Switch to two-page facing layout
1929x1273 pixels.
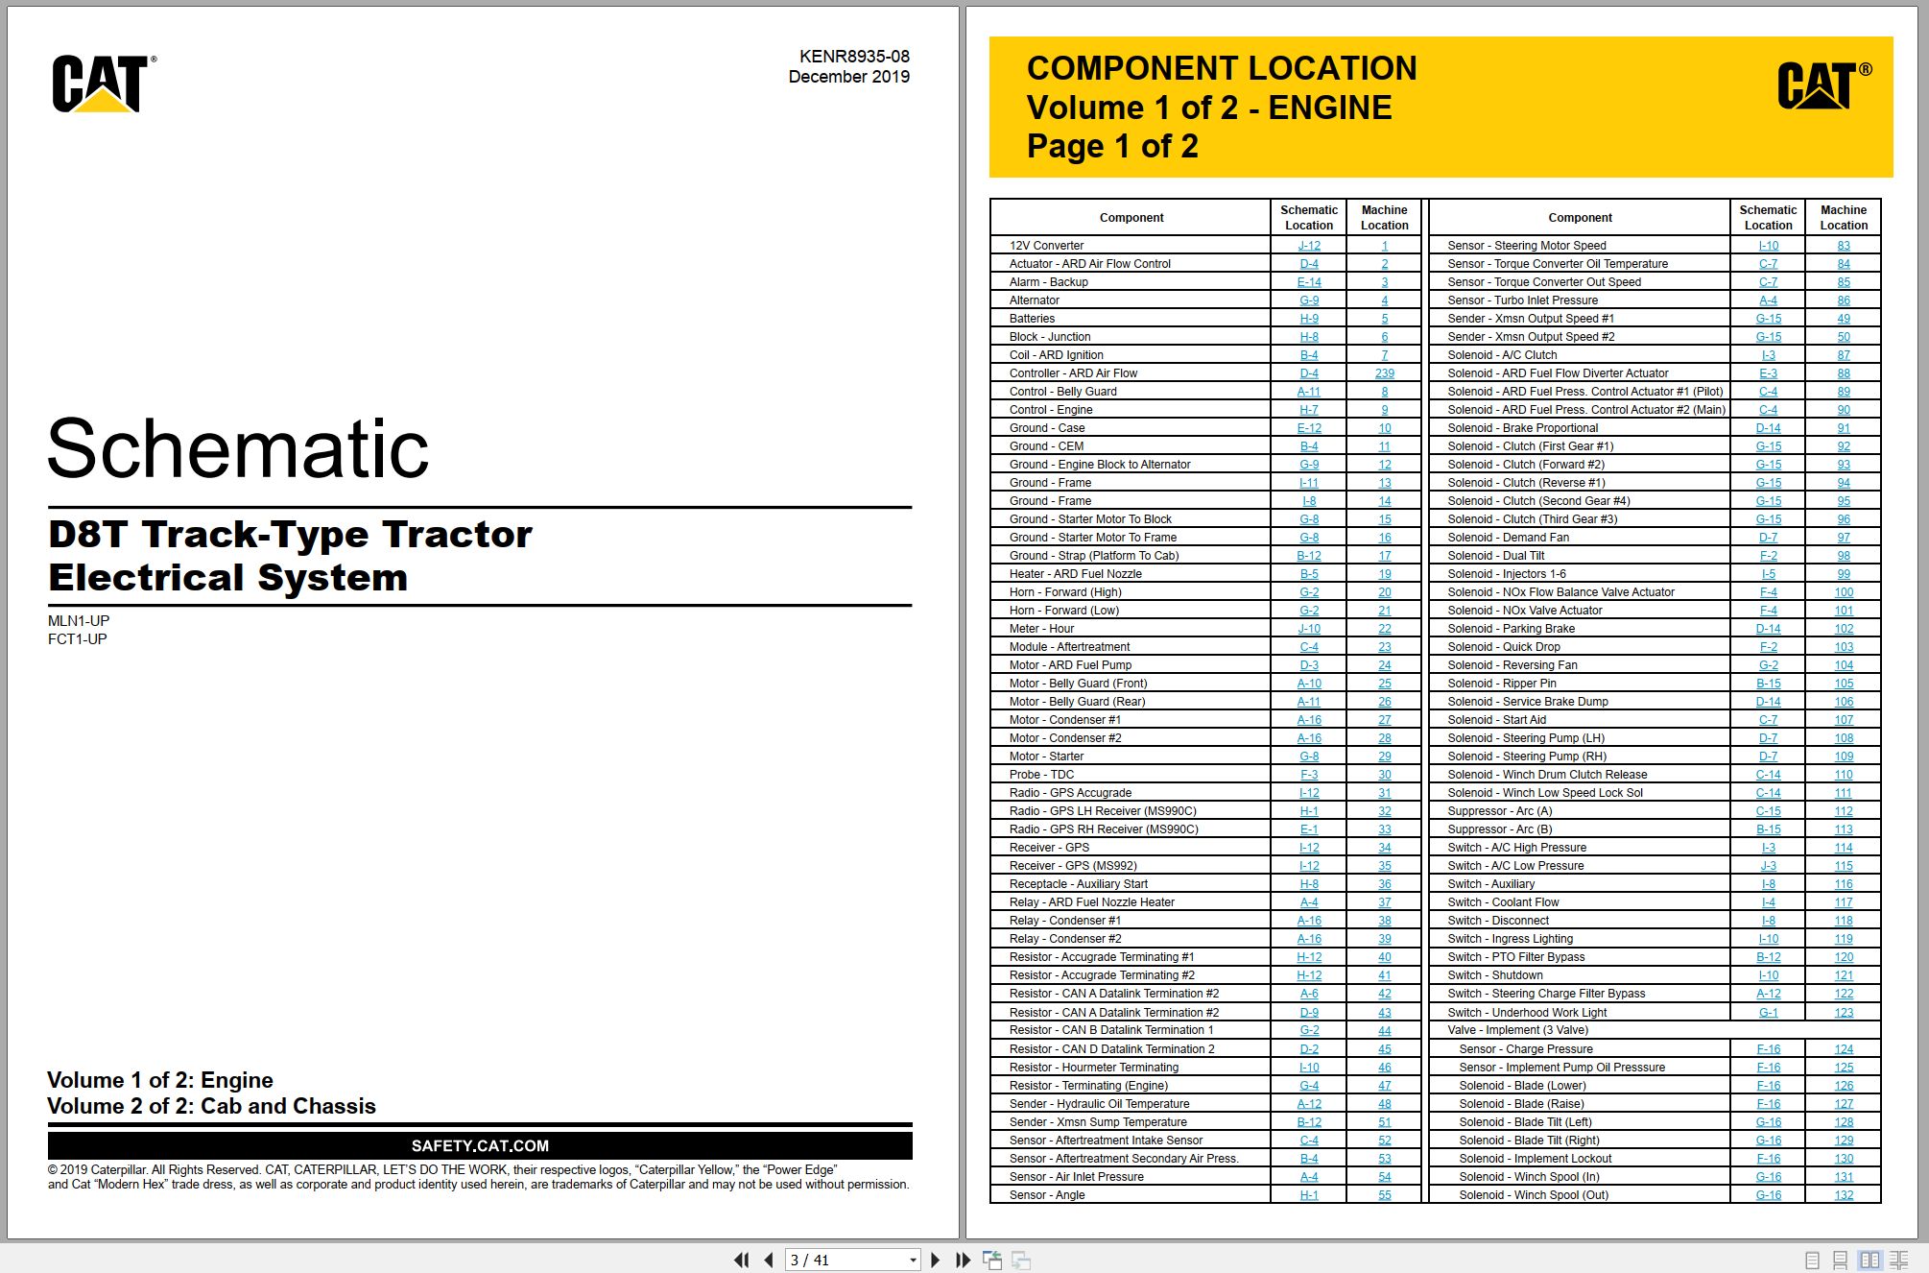pyautogui.click(x=1869, y=1260)
